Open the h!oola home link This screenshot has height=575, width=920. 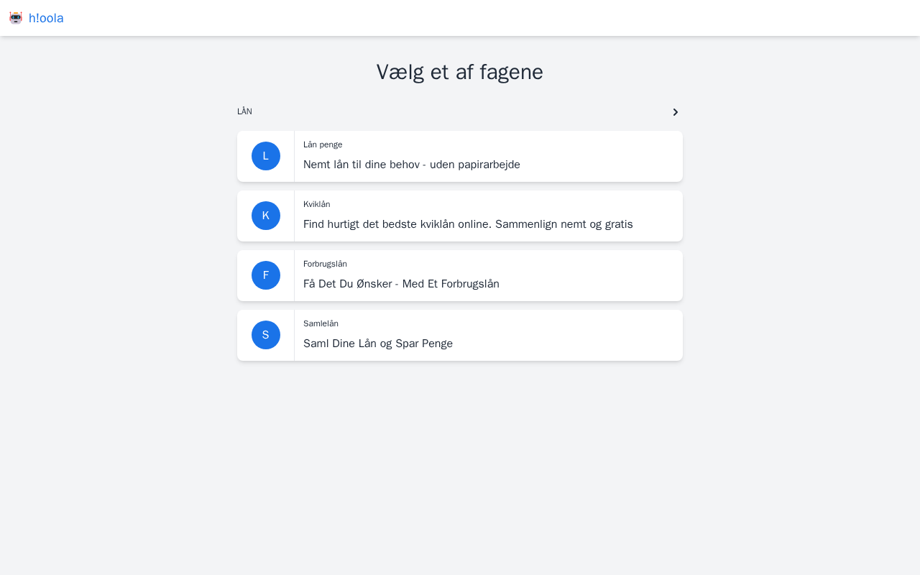point(46,18)
